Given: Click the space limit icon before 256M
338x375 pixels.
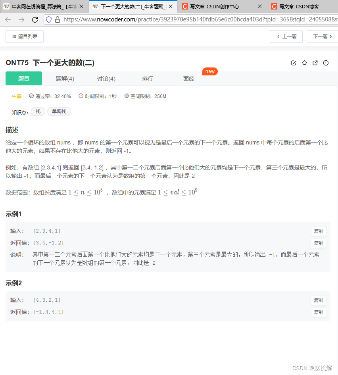Looking at the screenshot, I should pos(126,96).
